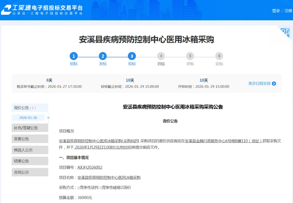293x203 pixels.
Task: Click the 竞争性谈判 checkbox
Action: [x=79, y=188]
